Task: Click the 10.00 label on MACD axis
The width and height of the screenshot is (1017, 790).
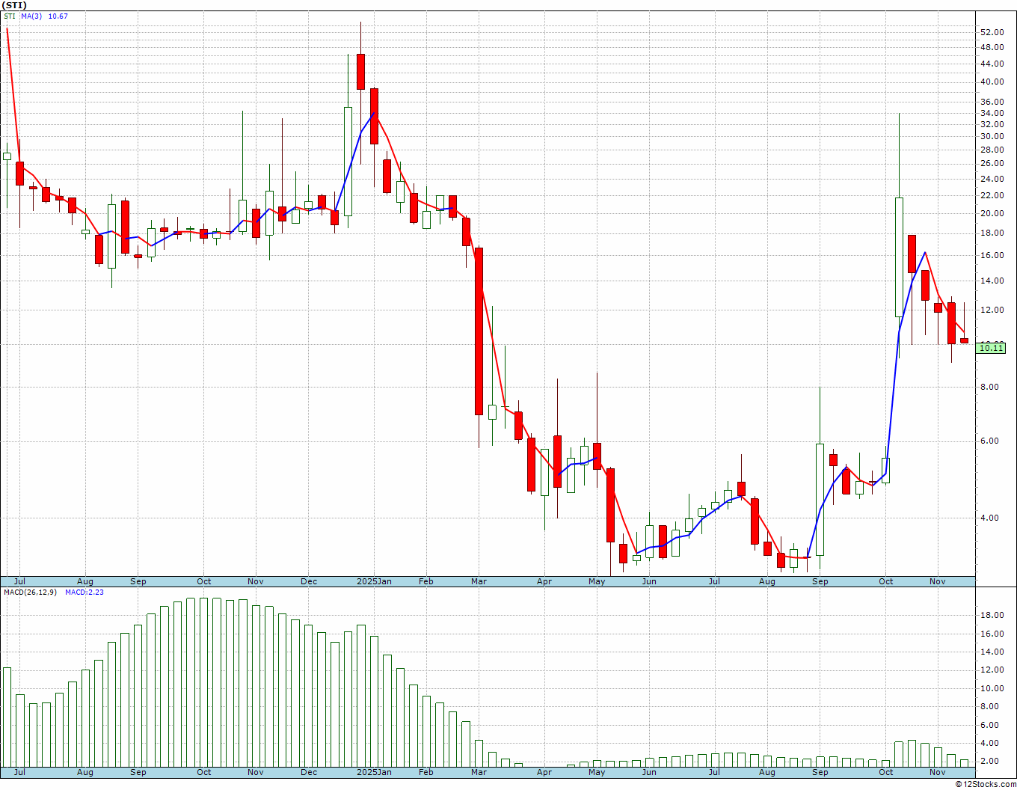Action: click(x=992, y=689)
